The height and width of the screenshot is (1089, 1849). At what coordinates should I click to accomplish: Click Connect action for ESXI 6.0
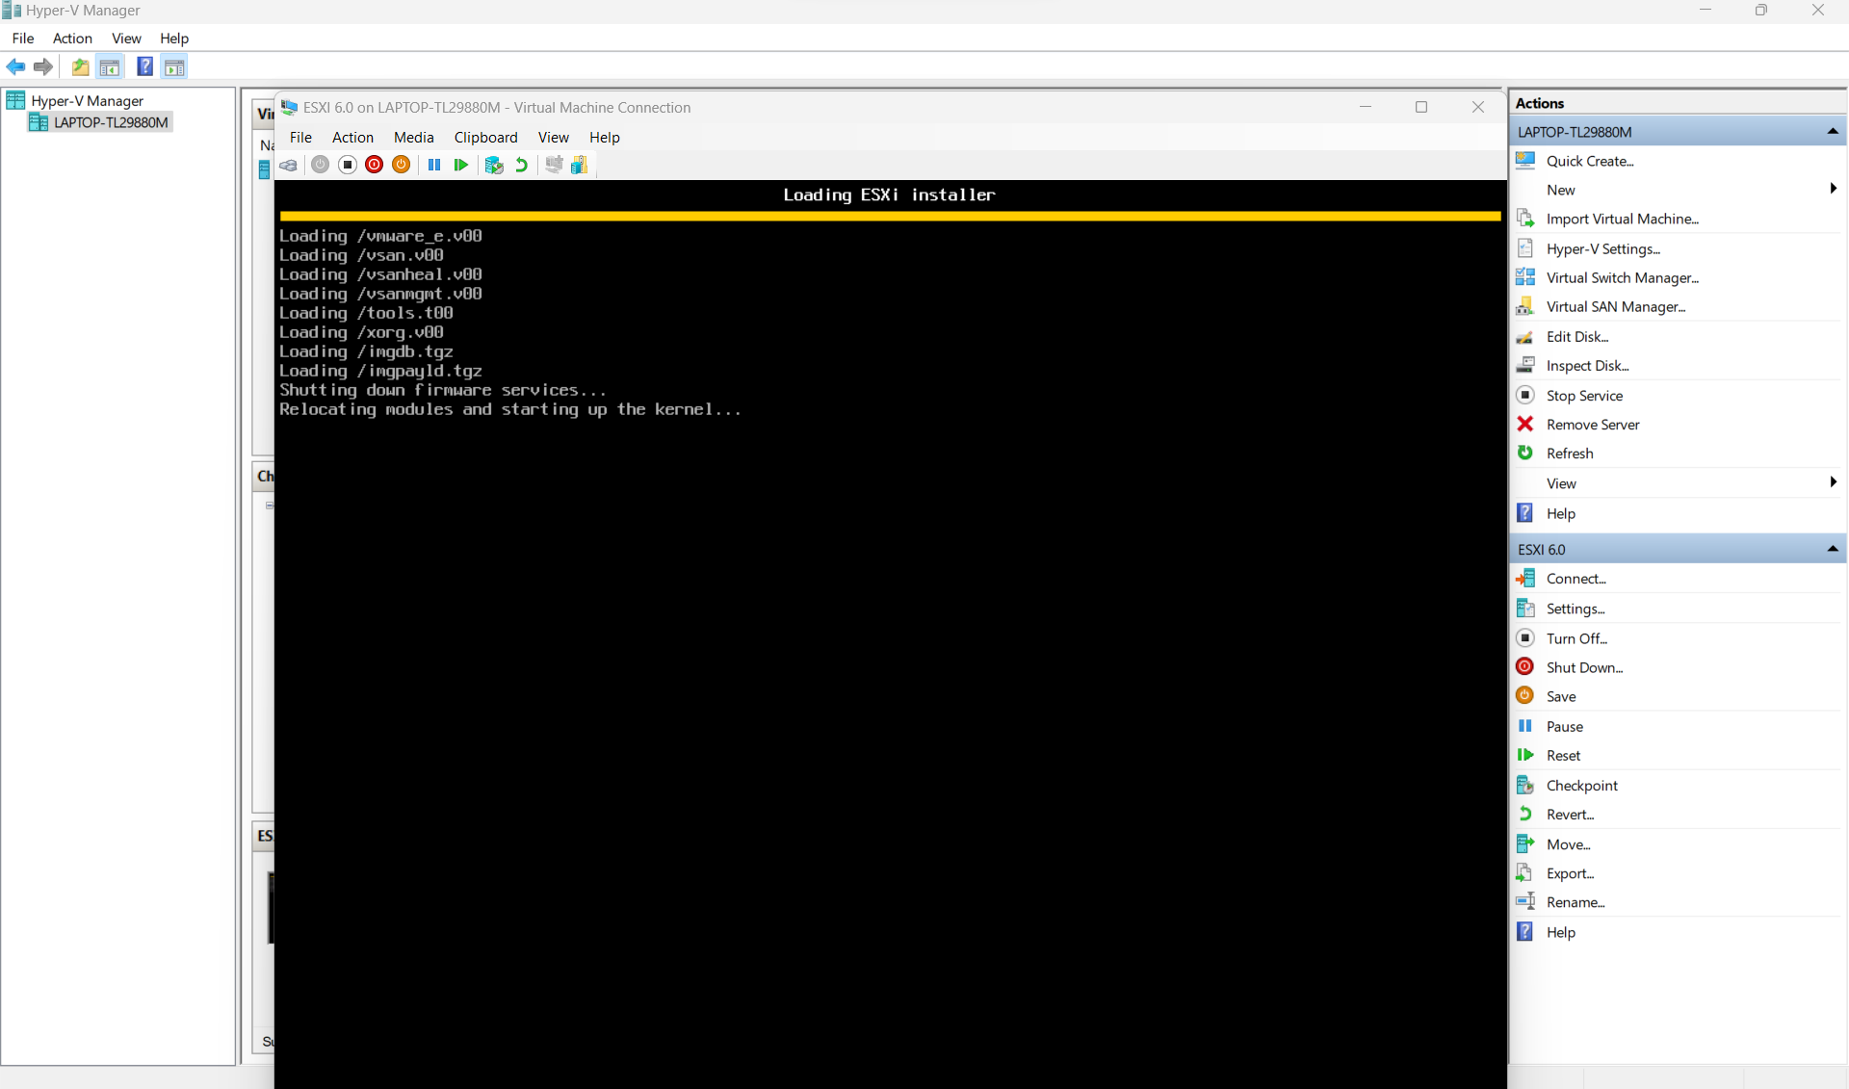[x=1576, y=579]
